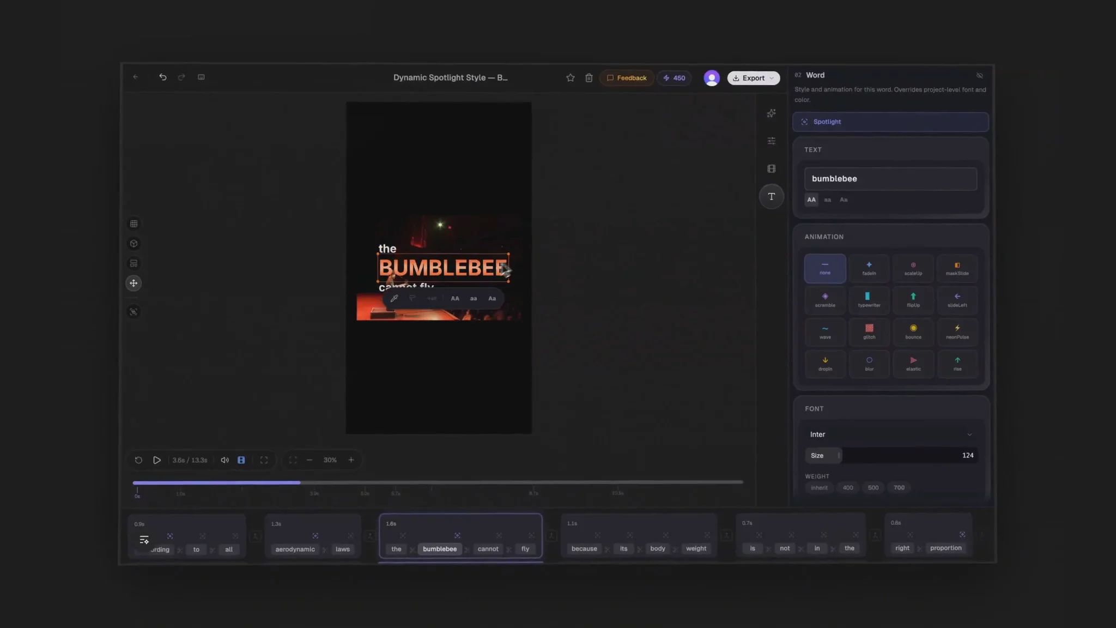Select the move tool

(134, 283)
